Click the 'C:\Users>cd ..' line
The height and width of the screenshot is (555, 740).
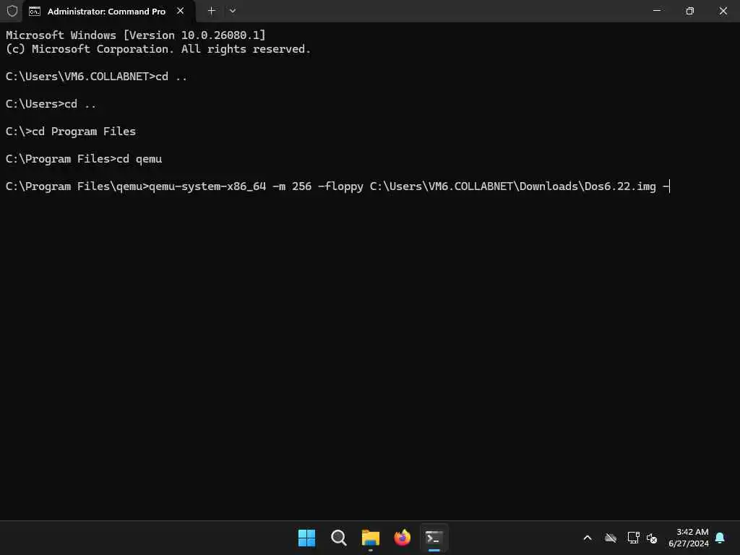[51, 104]
